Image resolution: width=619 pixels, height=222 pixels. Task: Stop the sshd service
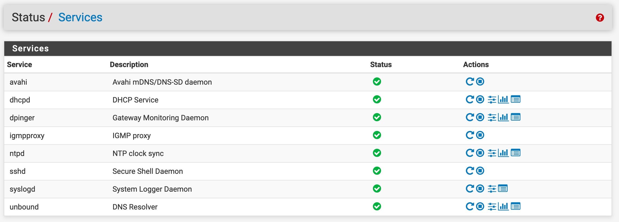click(x=480, y=171)
